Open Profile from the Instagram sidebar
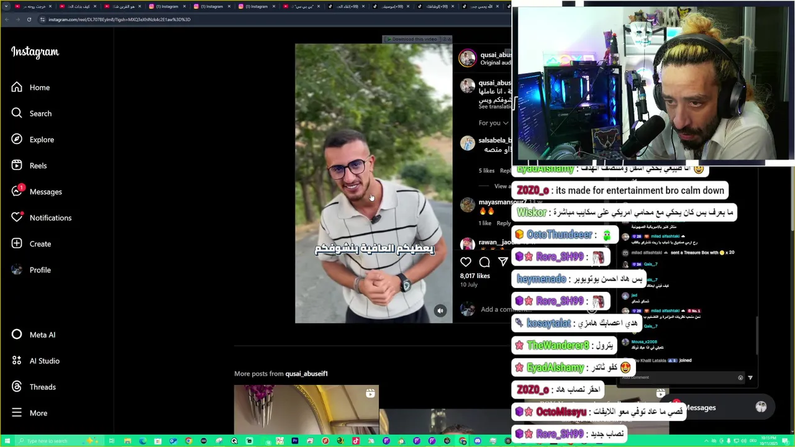 point(31,270)
